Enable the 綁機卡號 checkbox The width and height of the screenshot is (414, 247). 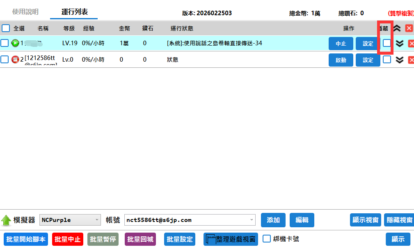point(267,239)
